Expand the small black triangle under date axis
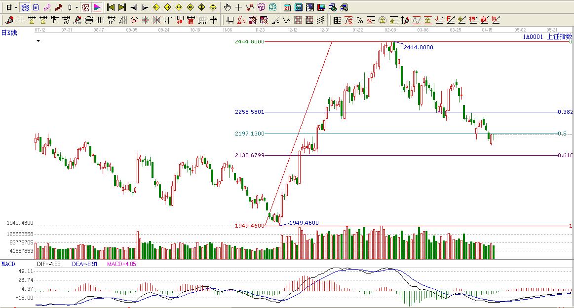This screenshot has height=308, width=574. tap(38, 41)
